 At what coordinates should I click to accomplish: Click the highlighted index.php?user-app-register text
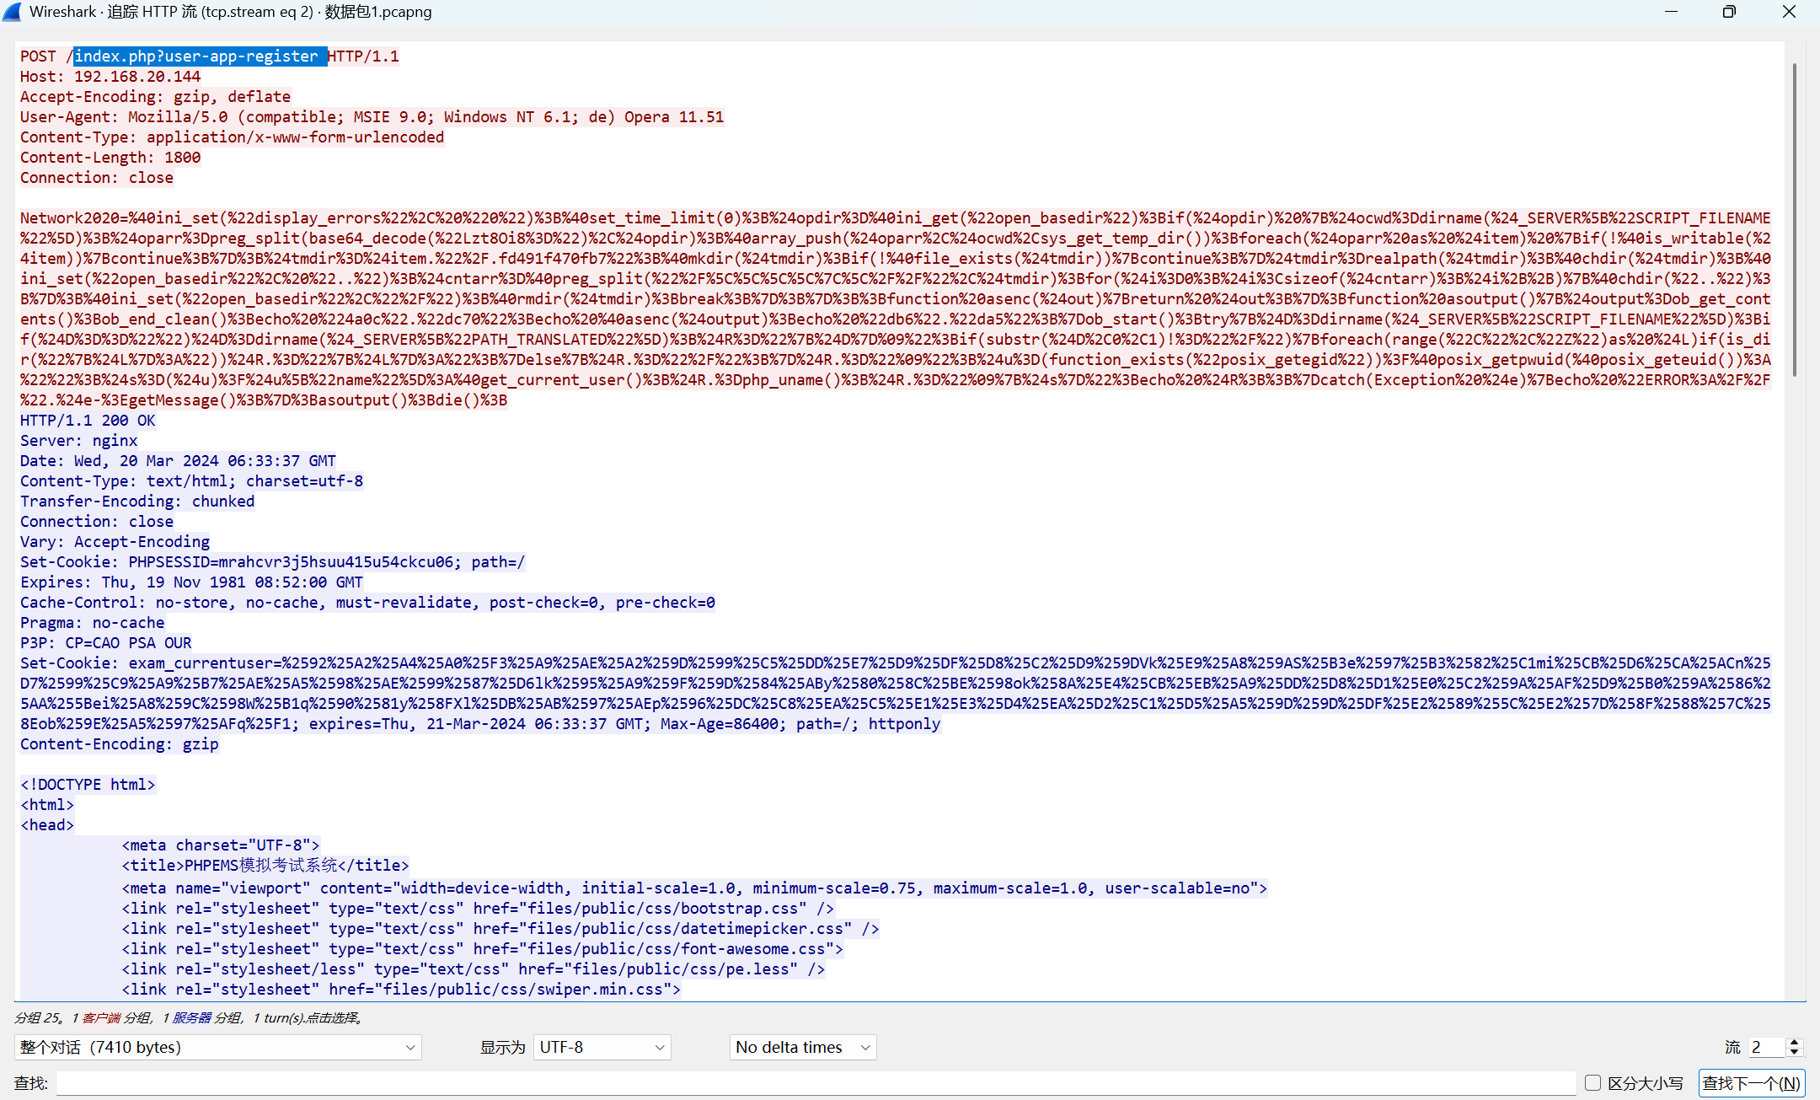click(x=199, y=56)
